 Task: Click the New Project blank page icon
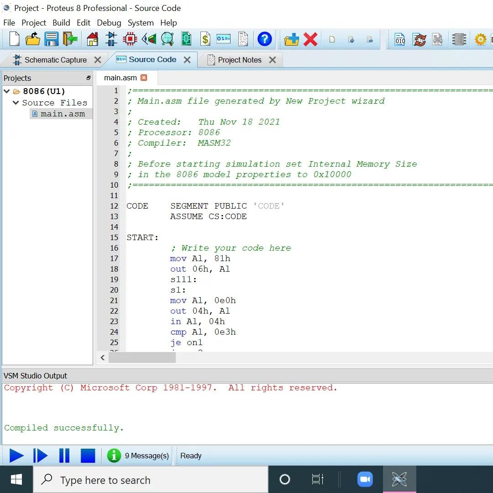(x=14, y=39)
